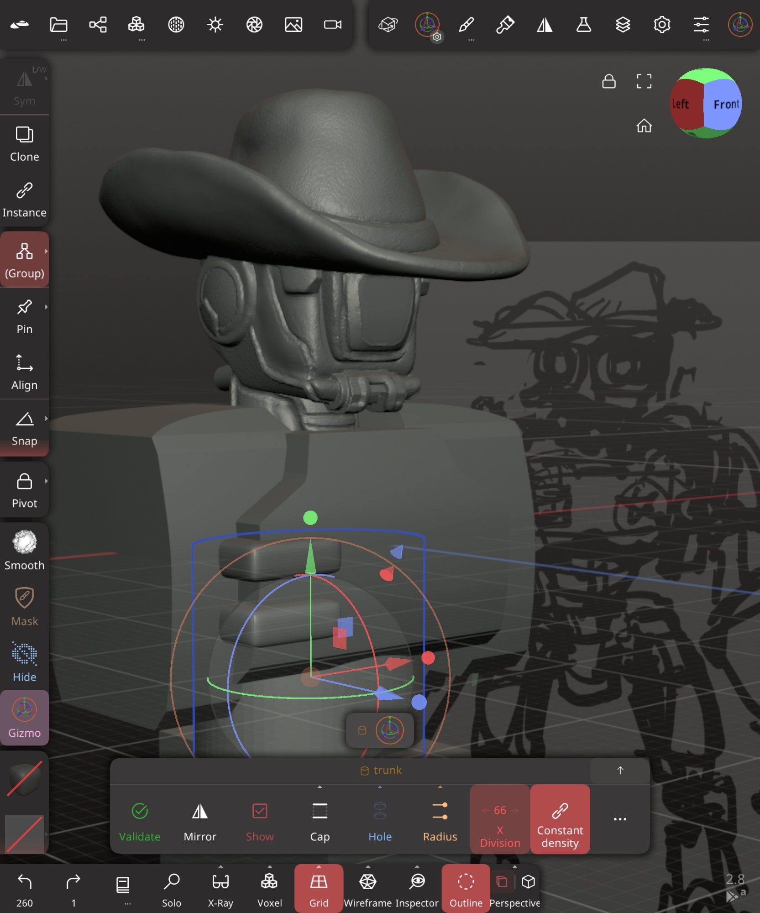Screen dimensions: 760x913
Task: Click the Clone tool
Action: 25,144
